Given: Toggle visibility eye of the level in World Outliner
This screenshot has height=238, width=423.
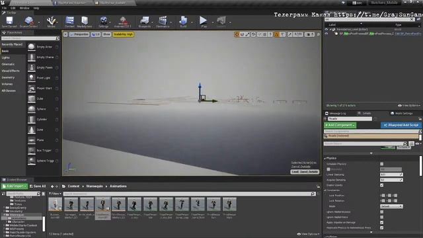Looking at the screenshot, I should click(326, 29).
